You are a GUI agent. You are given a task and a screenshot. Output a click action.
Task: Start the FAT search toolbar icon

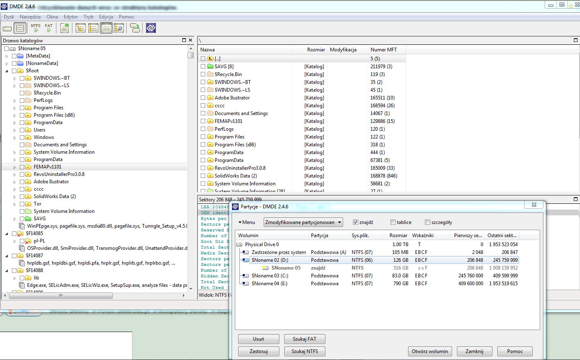(49, 28)
